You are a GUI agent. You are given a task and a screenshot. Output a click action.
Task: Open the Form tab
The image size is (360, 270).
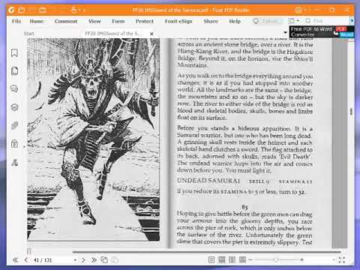pyautogui.click(x=118, y=21)
